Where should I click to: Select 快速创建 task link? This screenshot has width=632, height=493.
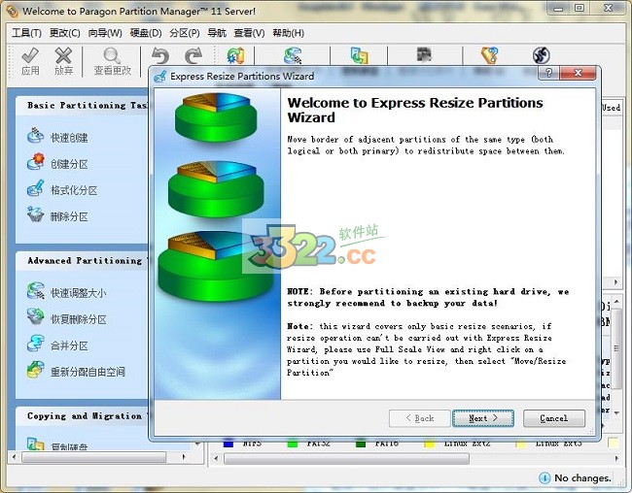[69, 138]
